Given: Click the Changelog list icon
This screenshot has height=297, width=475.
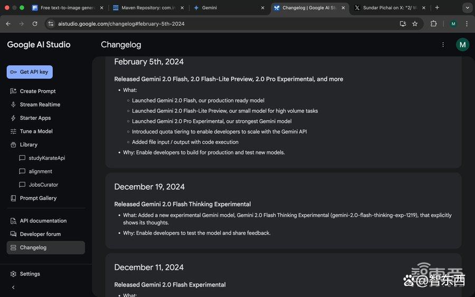Looking at the screenshot, I should click(x=13, y=247).
